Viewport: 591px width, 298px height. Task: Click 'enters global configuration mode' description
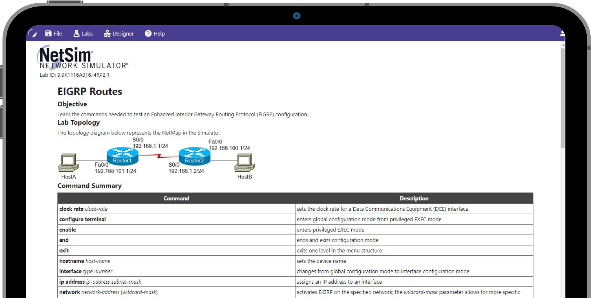coord(414,219)
